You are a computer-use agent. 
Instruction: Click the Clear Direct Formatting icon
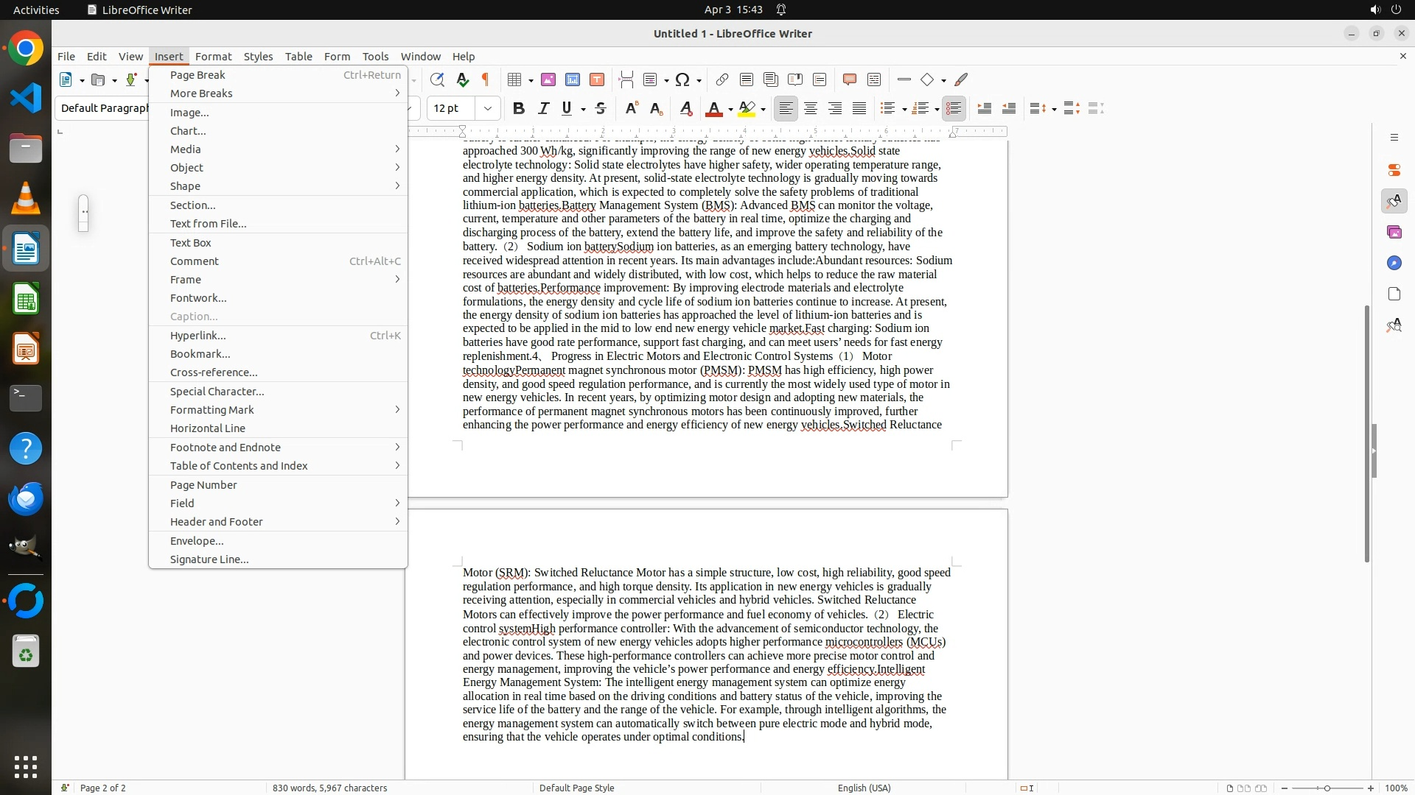[x=686, y=109]
